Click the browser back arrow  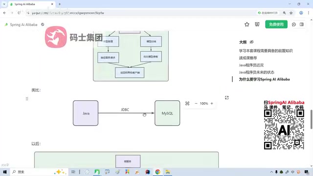(4, 13)
